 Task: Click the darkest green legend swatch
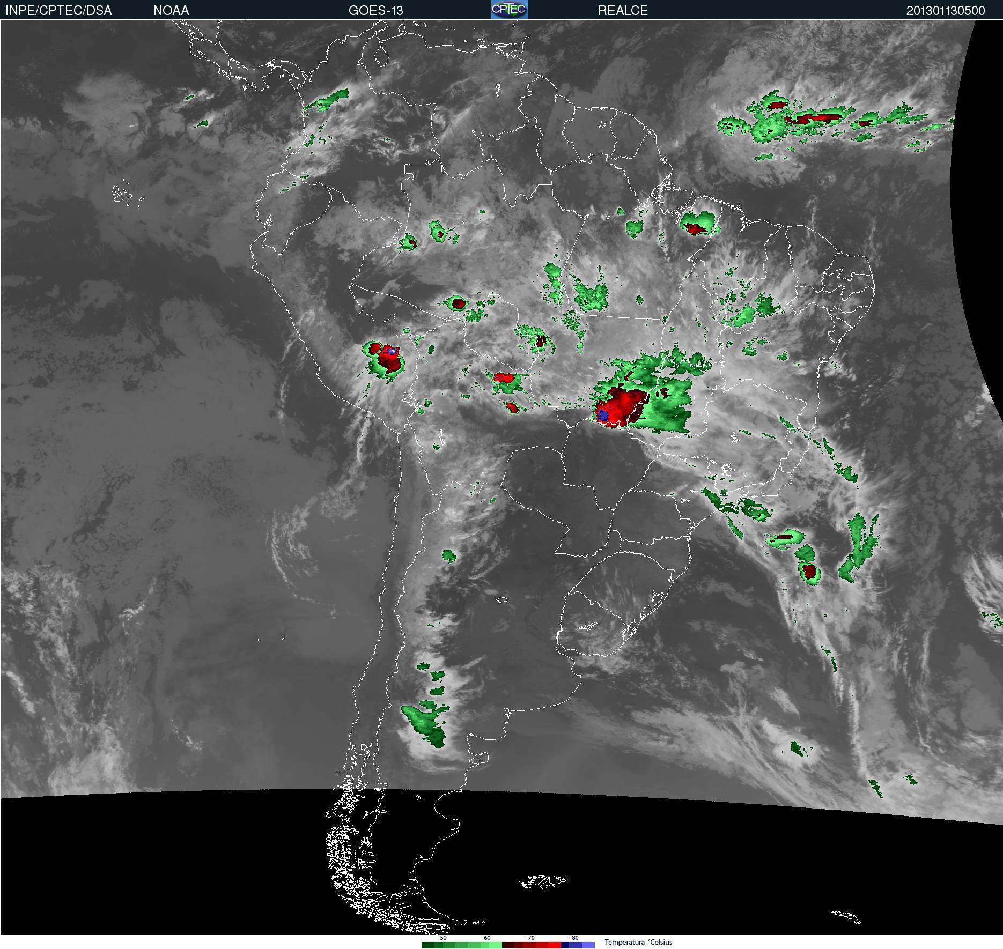428,945
